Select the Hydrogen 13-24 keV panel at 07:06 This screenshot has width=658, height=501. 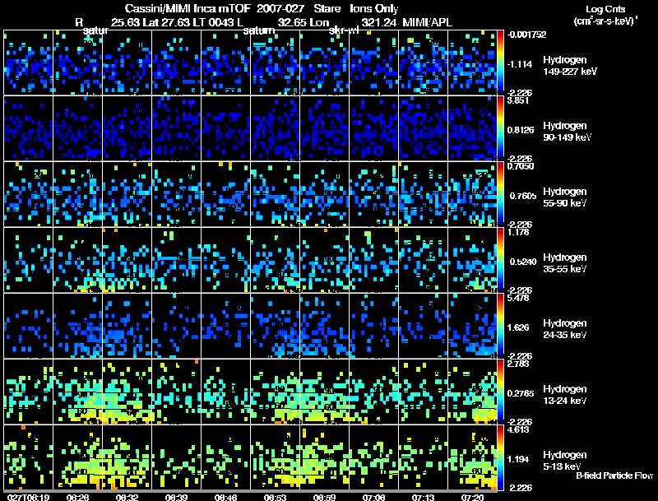(x=373, y=392)
